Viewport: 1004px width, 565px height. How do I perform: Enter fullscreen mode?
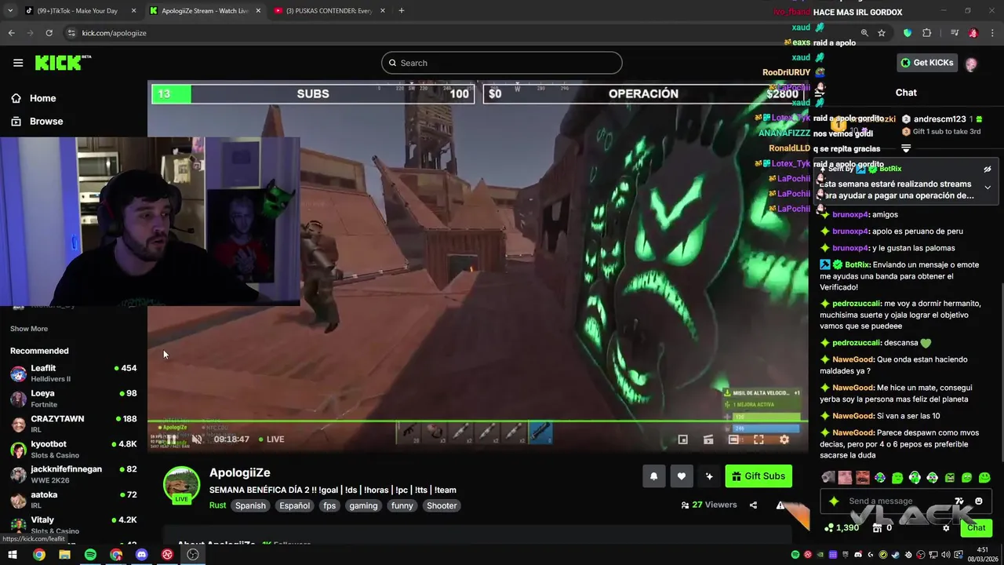pos(758,439)
